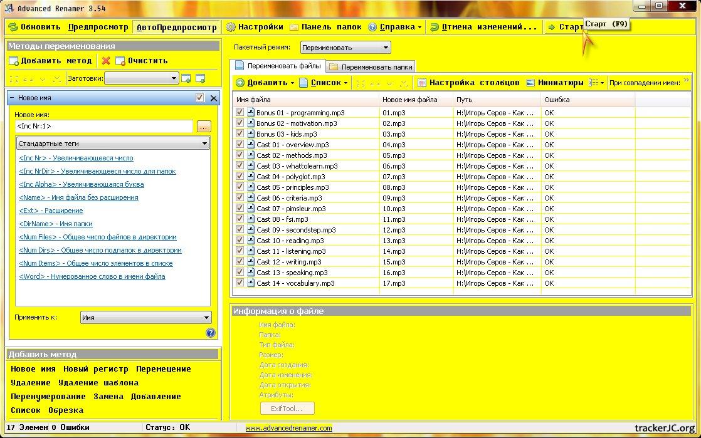Click the blue help icon in method panel
701x438 pixels.
click(x=211, y=333)
